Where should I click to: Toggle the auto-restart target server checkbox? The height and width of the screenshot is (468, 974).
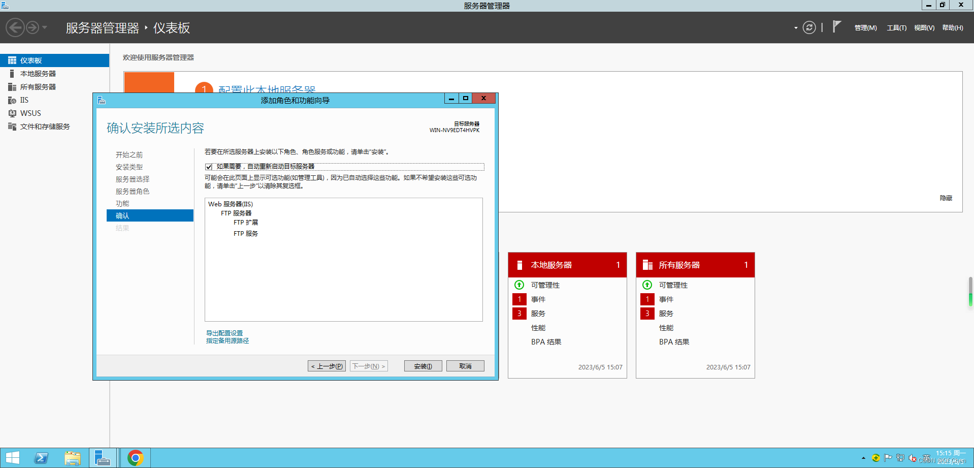tap(209, 167)
